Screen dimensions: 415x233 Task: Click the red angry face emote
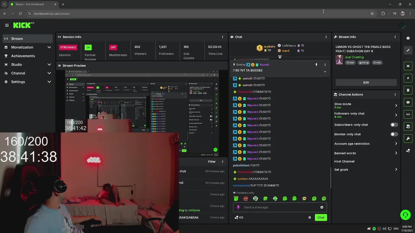point(246,198)
